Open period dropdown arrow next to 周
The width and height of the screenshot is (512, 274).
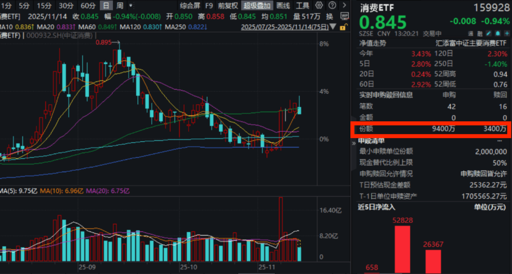(130, 5)
